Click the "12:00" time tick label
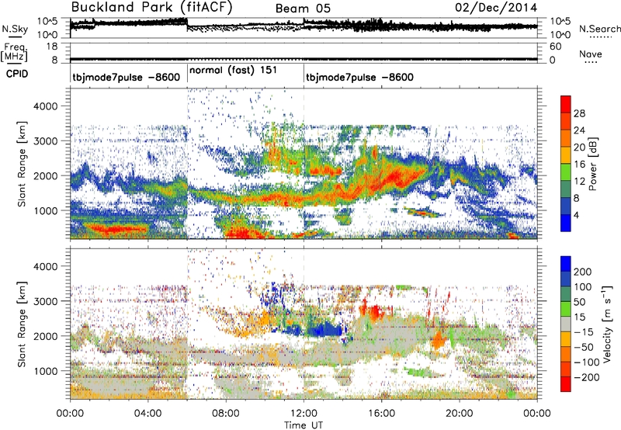The height and width of the screenshot is (430, 621). point(304,414)
